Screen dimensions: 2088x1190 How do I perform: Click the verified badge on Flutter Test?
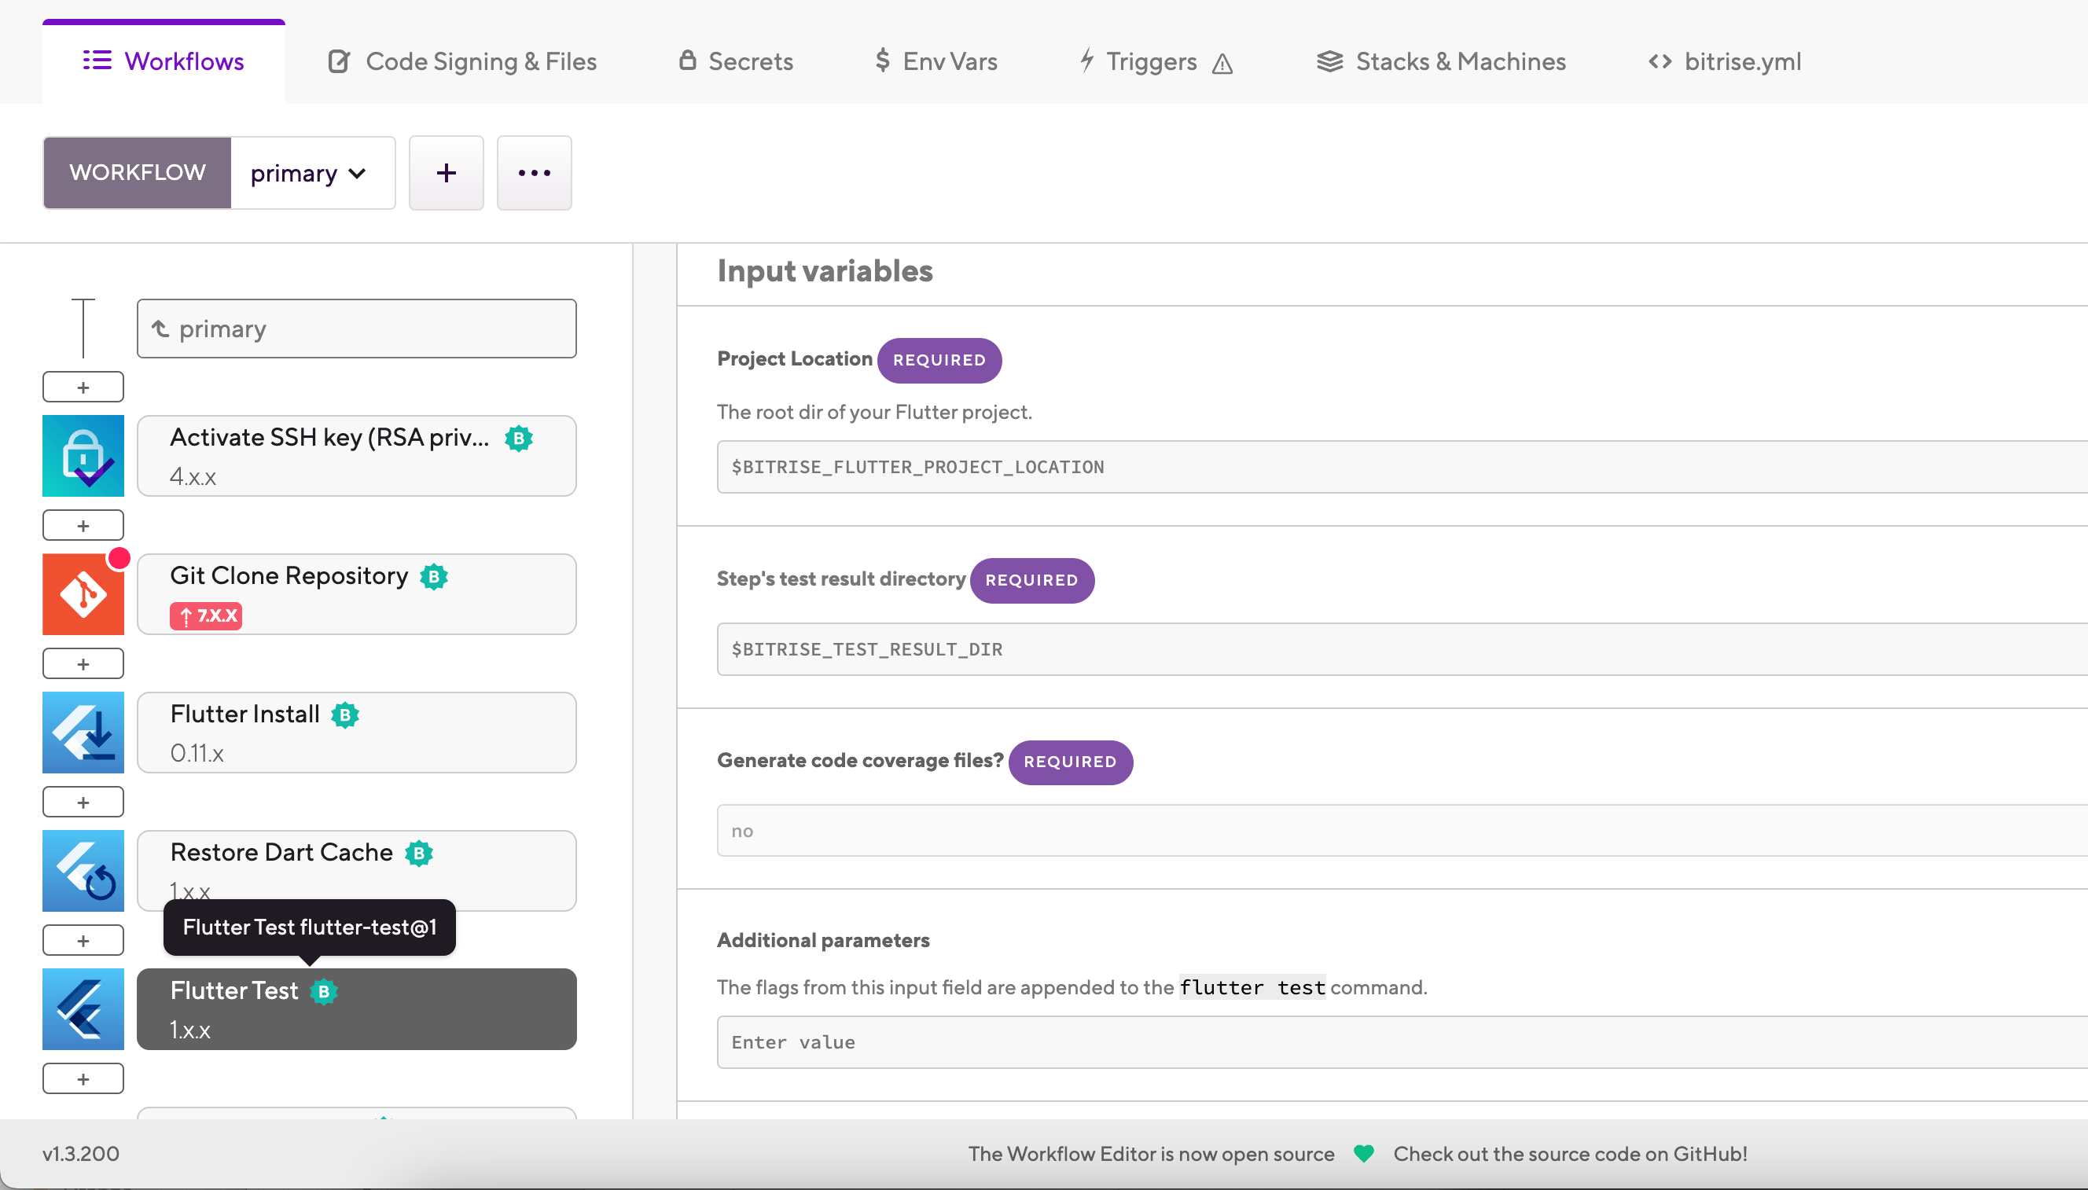[325, 991]
